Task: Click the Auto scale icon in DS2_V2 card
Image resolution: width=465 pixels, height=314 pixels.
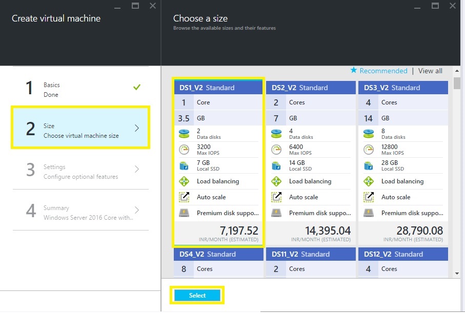Action: [276, 197]
